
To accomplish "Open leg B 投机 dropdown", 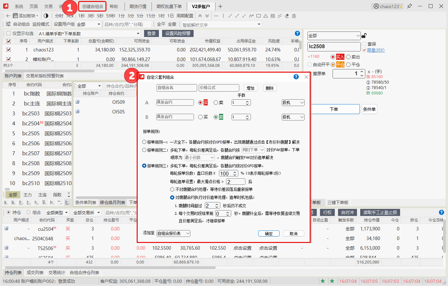I will point(293,117).
